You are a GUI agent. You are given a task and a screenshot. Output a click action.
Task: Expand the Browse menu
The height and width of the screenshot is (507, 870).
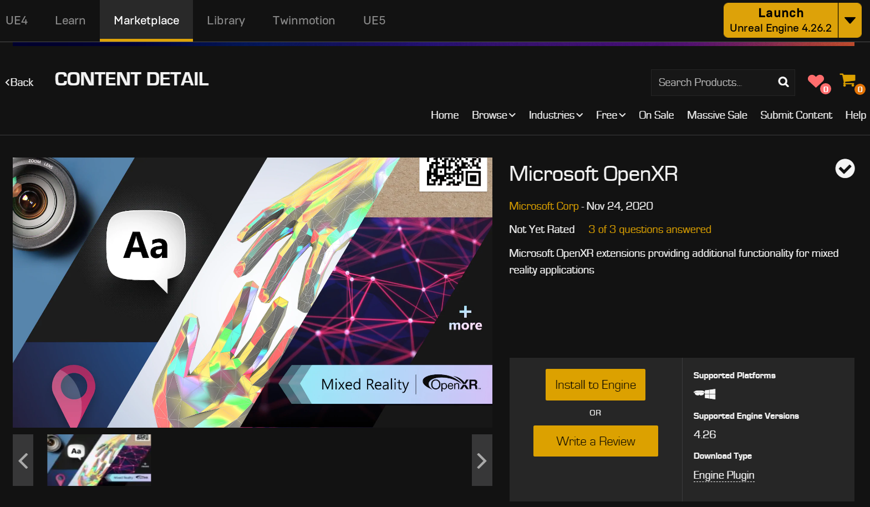(493, 115)
